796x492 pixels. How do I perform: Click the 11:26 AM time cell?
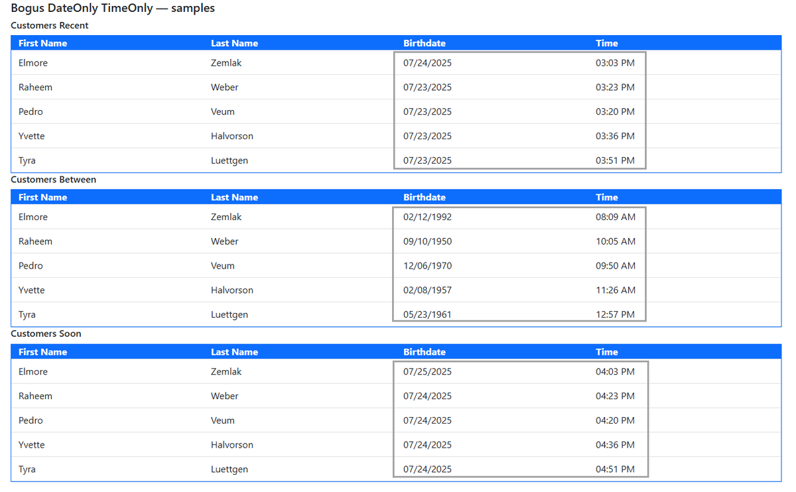pyautogui.click(x=616, y=290)
